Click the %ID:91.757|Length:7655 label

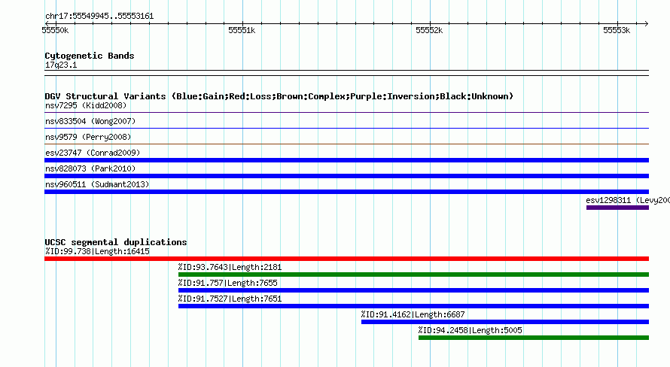click(228, 283)
